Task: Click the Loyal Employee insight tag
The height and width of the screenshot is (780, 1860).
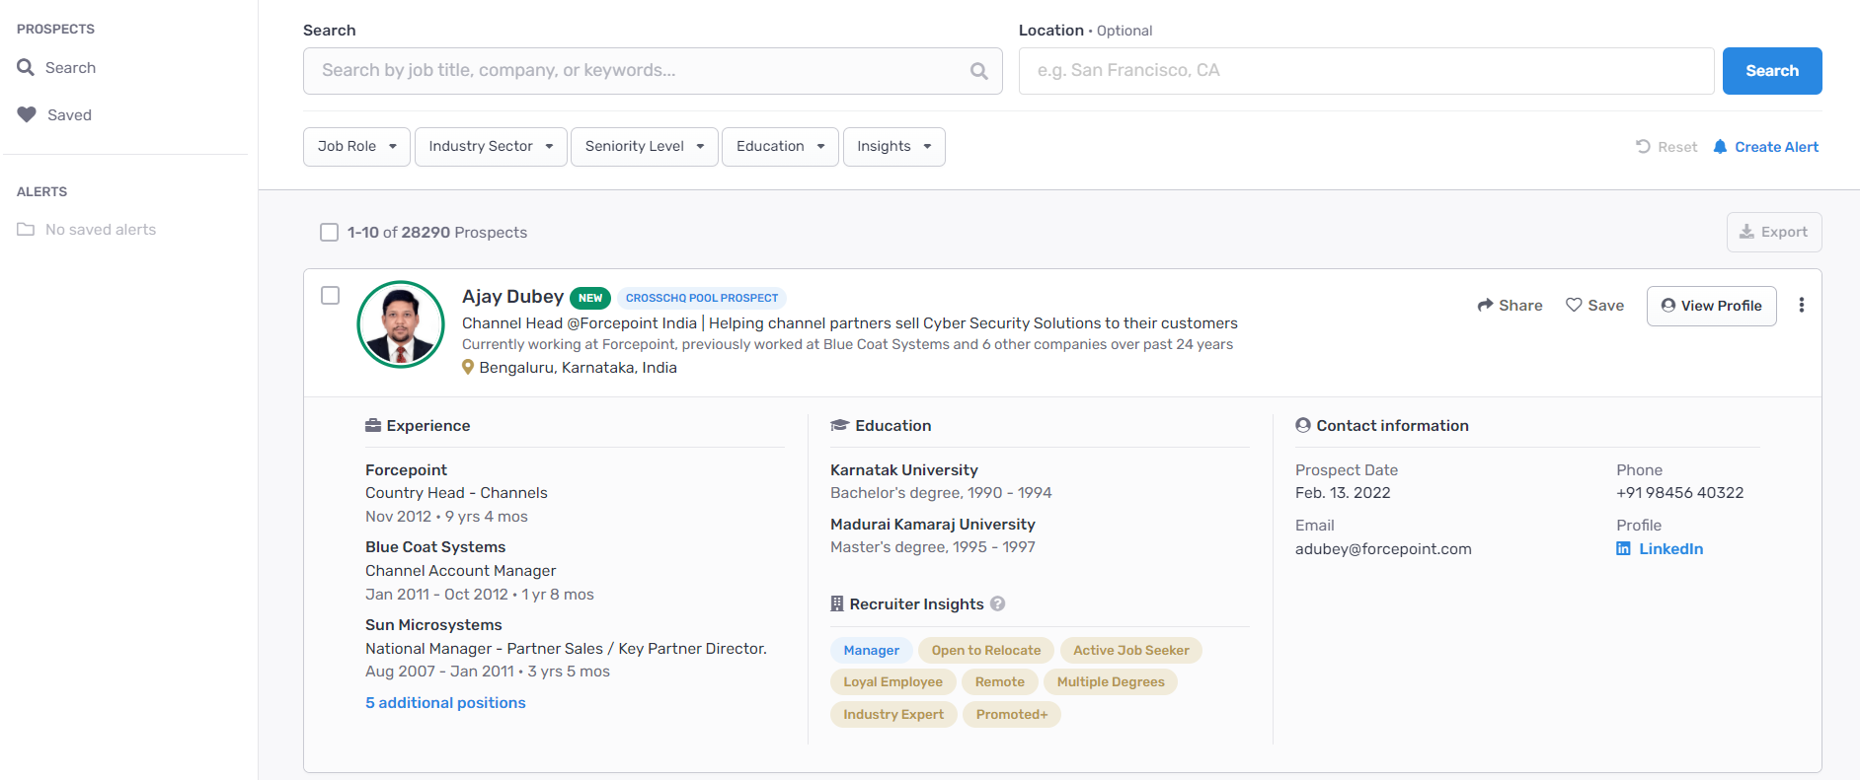Action: (x=893, y=682)
